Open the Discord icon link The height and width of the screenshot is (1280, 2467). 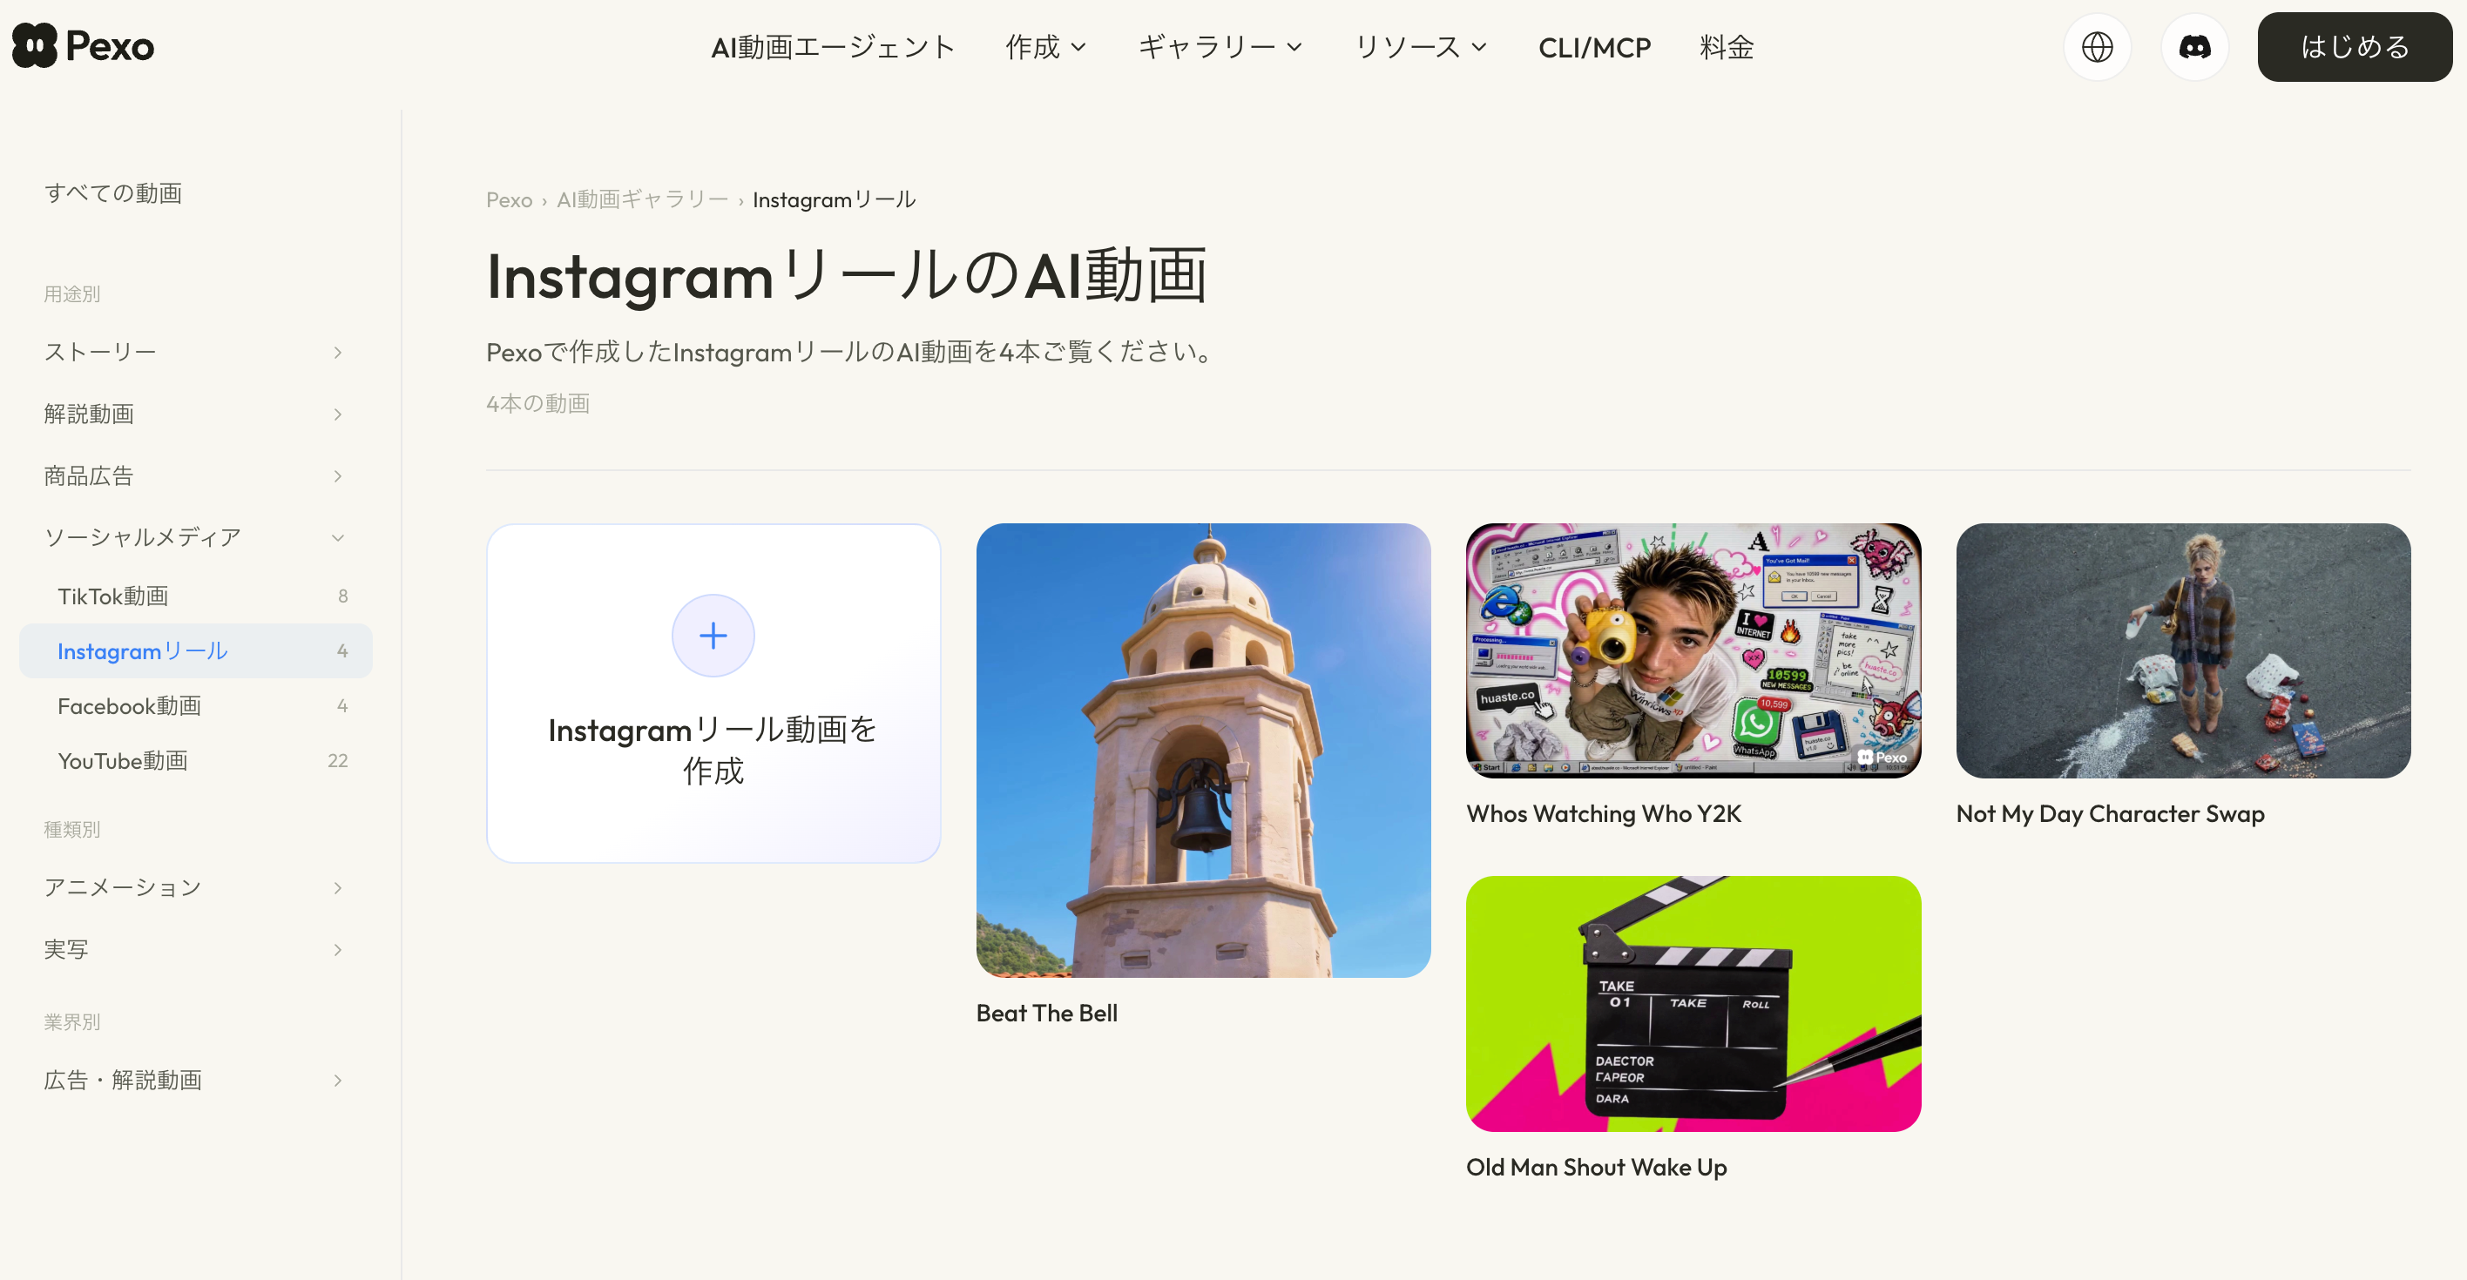[2194, 47]
